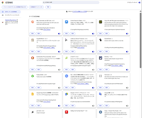Remove the DuckDuckGo Privacy Essentials extension
The height and width of the screenshot is (118, 142).
click(x=39, y=70)
